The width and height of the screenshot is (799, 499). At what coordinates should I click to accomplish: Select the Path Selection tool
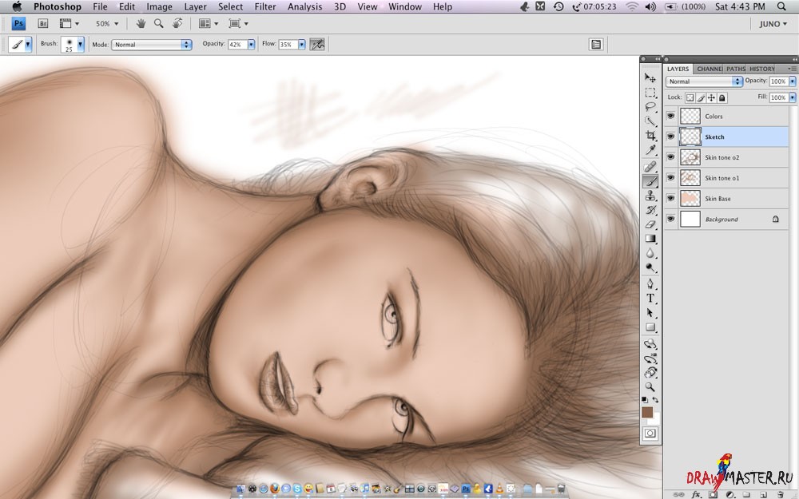[650, 313]
